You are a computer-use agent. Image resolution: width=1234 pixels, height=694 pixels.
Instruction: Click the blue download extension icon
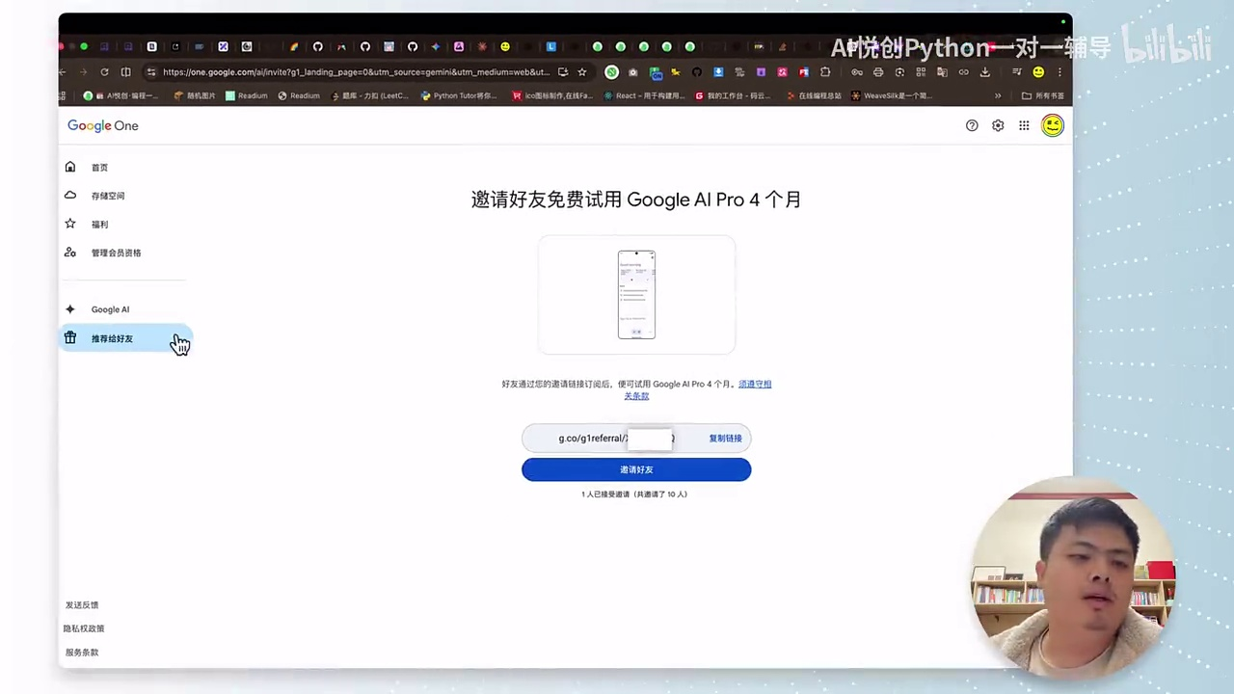pos(718,72)
